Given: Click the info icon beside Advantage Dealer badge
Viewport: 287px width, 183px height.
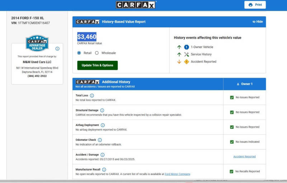Looking at the screenshot, I should click(x=57, y=49).
